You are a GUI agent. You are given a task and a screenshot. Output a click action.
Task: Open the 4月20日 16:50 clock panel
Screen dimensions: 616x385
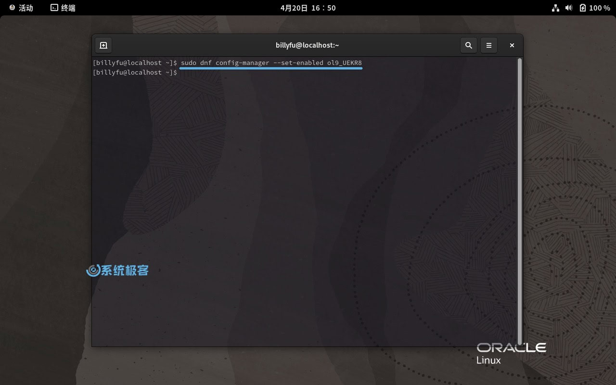click(308, 8)
